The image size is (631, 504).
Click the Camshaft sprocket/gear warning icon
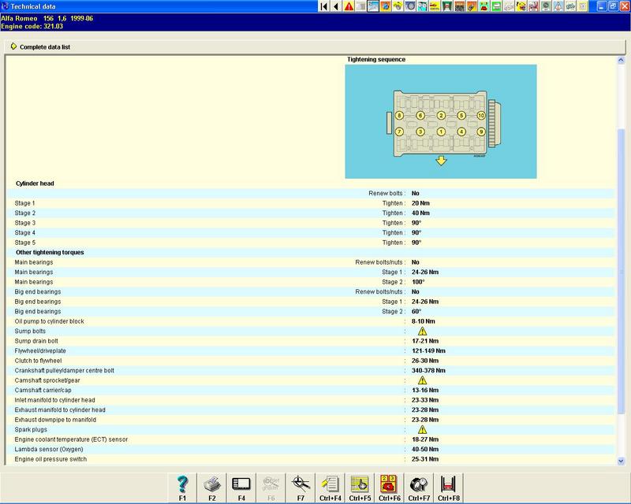click(422, 380)
